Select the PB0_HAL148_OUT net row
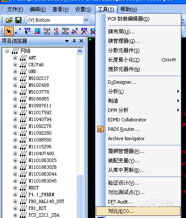The image size is (186, 218). pyautogui.click(x=46, y=201)
